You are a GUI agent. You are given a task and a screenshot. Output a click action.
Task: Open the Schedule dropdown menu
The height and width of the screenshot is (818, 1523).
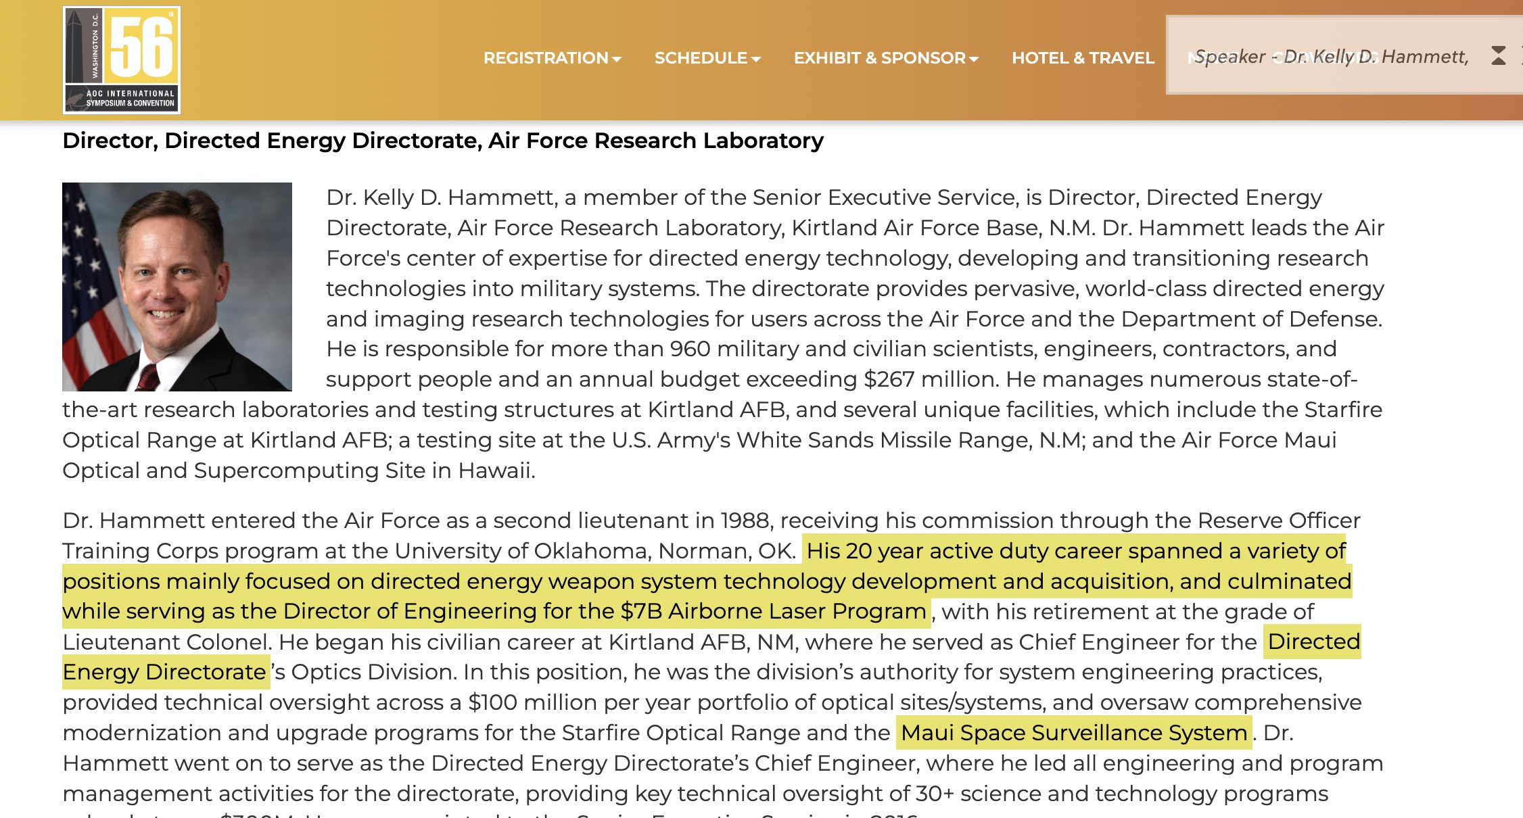pos(707,58)
